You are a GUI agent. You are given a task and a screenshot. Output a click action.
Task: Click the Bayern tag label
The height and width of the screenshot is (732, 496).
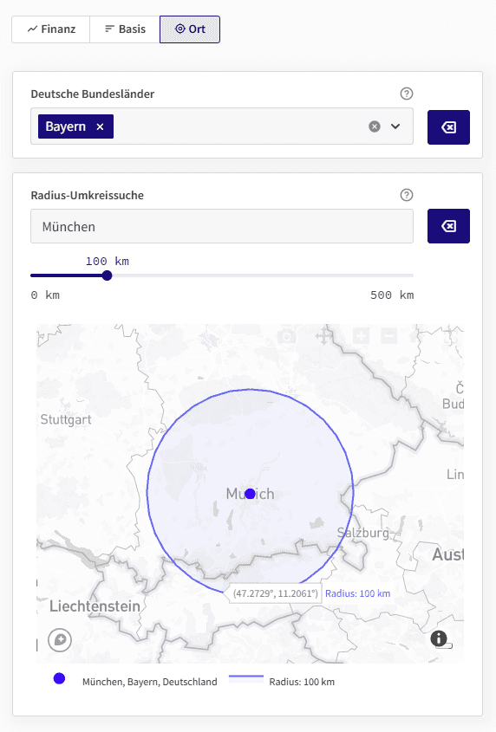(x=65, y=126)
